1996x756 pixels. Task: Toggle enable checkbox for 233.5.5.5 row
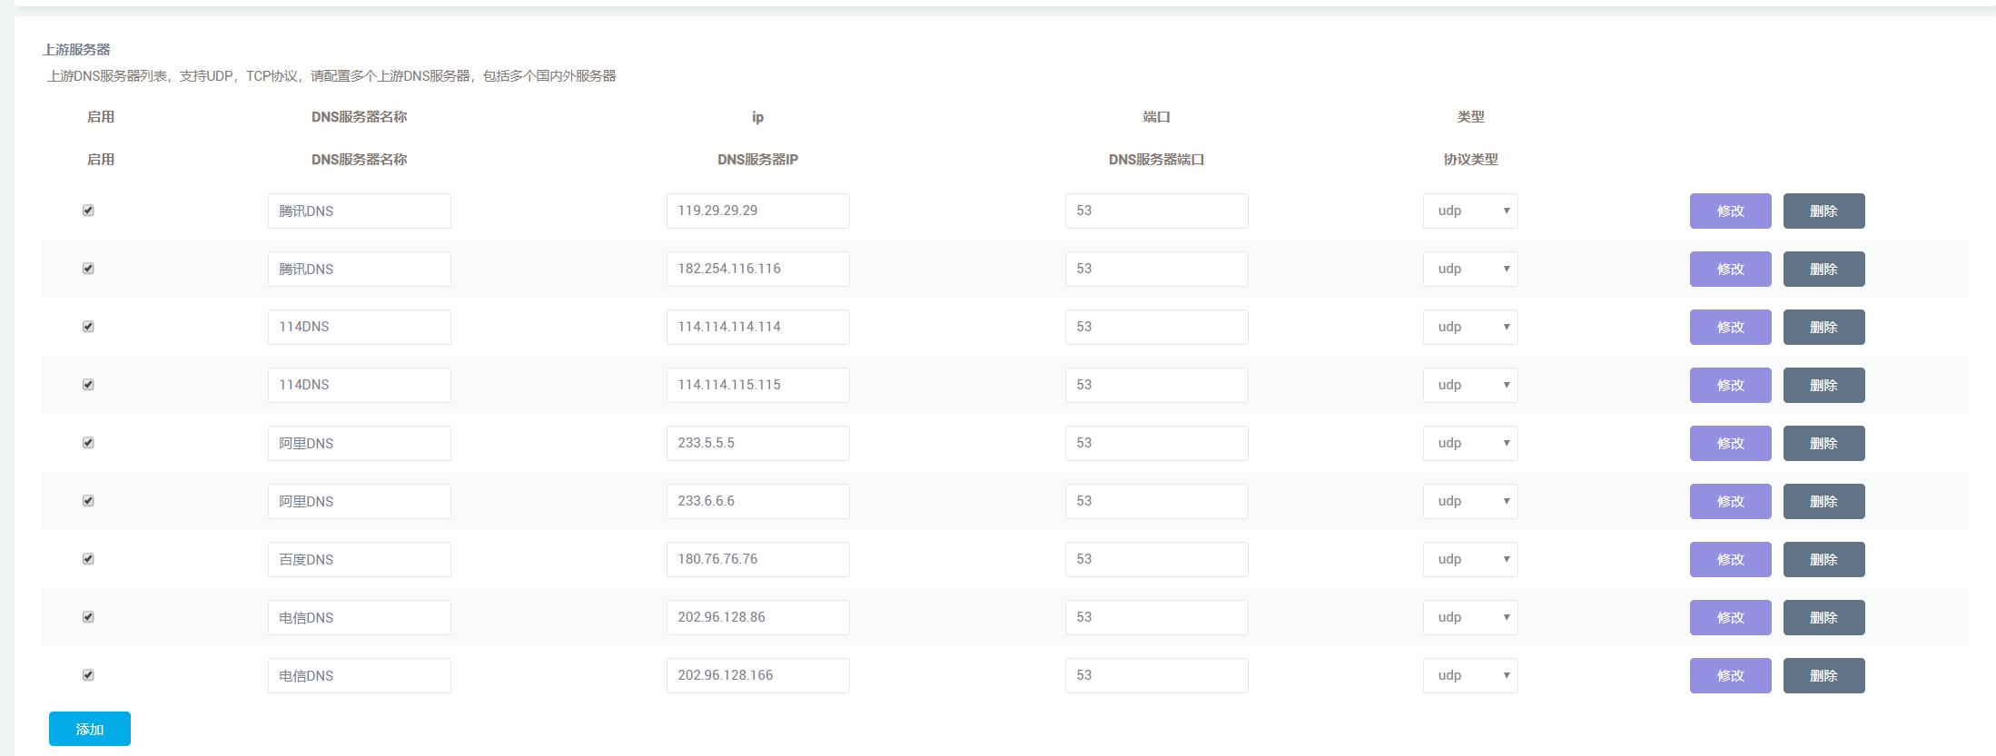click(x=88, y=443)
